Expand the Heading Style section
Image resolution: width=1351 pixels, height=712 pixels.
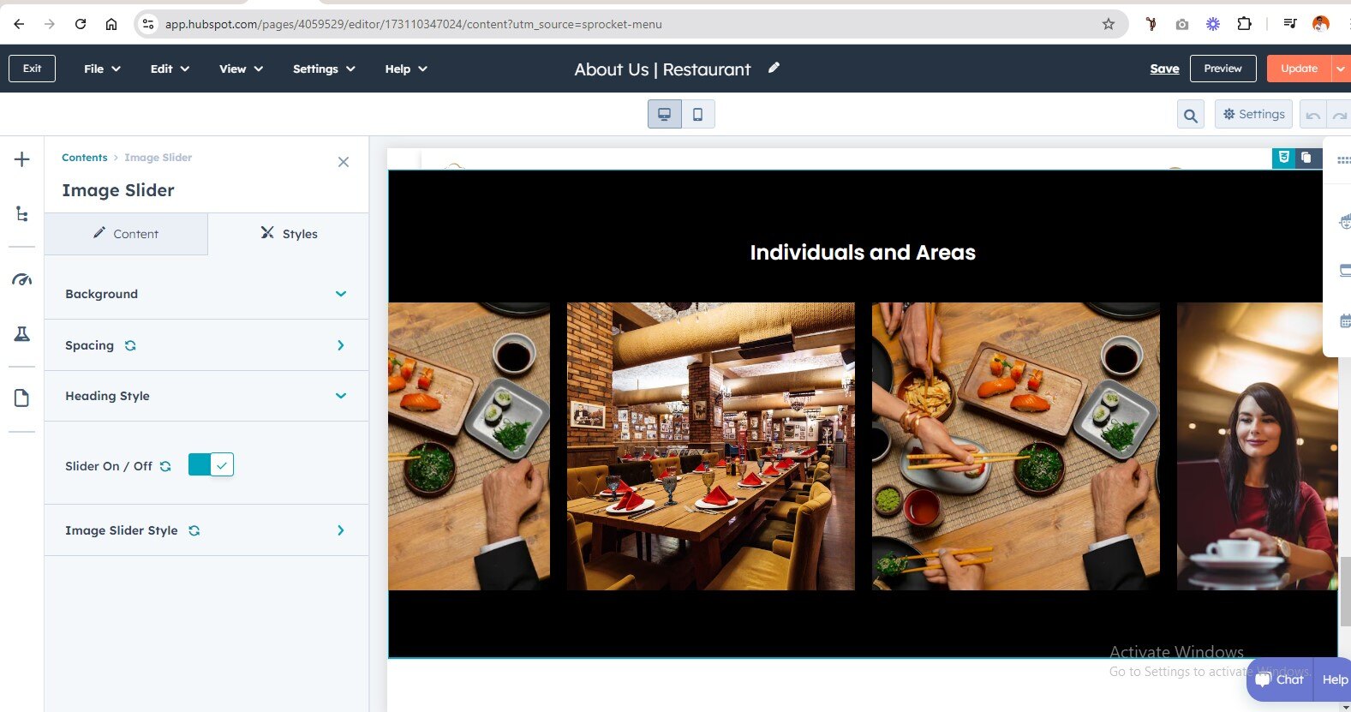tap(206, 396)
